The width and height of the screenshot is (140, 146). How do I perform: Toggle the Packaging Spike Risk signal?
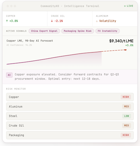coord(78,31)
